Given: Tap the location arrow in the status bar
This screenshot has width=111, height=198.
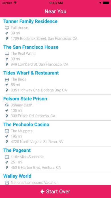Looking at the screenshot, I should click(x=100, y=3).
